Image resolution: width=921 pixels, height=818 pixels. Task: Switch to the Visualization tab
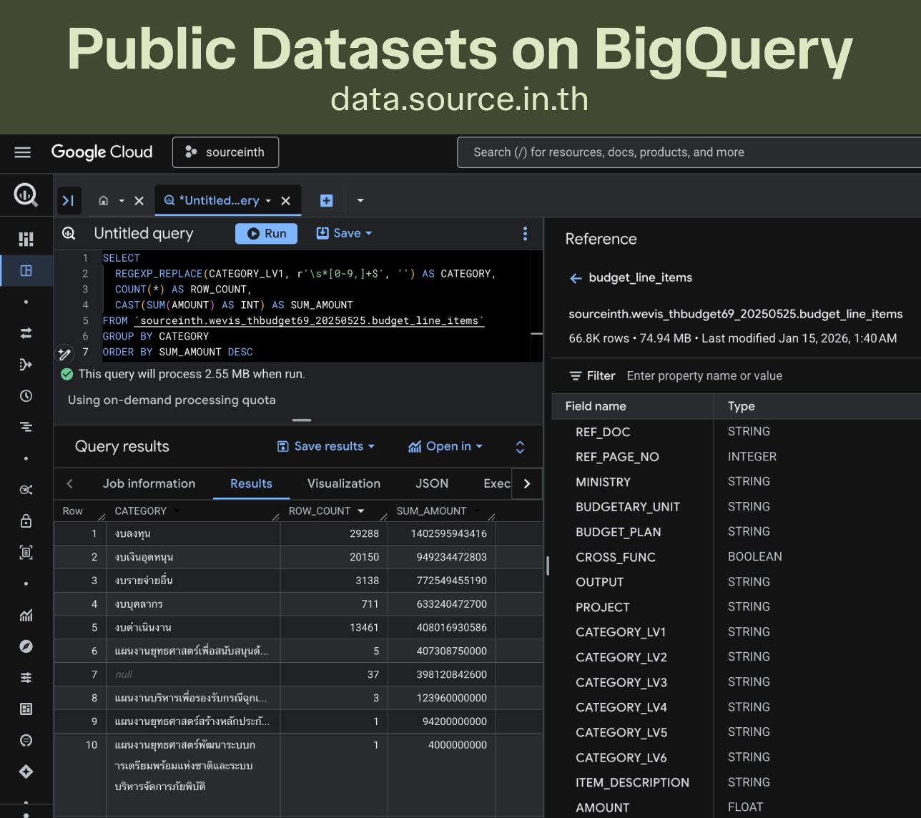343,483
